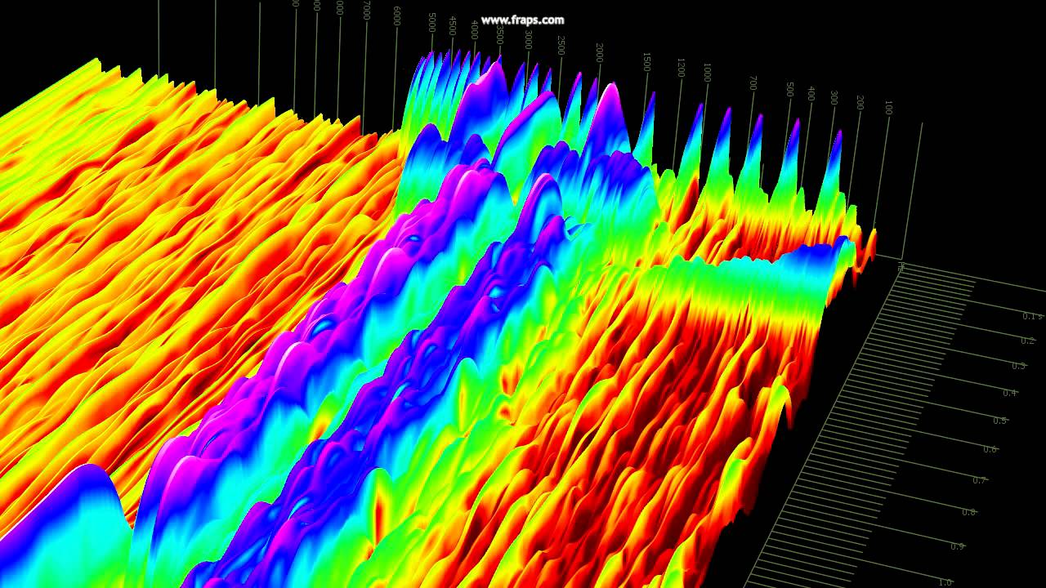Image resolution: width=1046 pixels, height=588 pixels.
Task: Select the 0.5 time axis marker
Action: [999, 420]
